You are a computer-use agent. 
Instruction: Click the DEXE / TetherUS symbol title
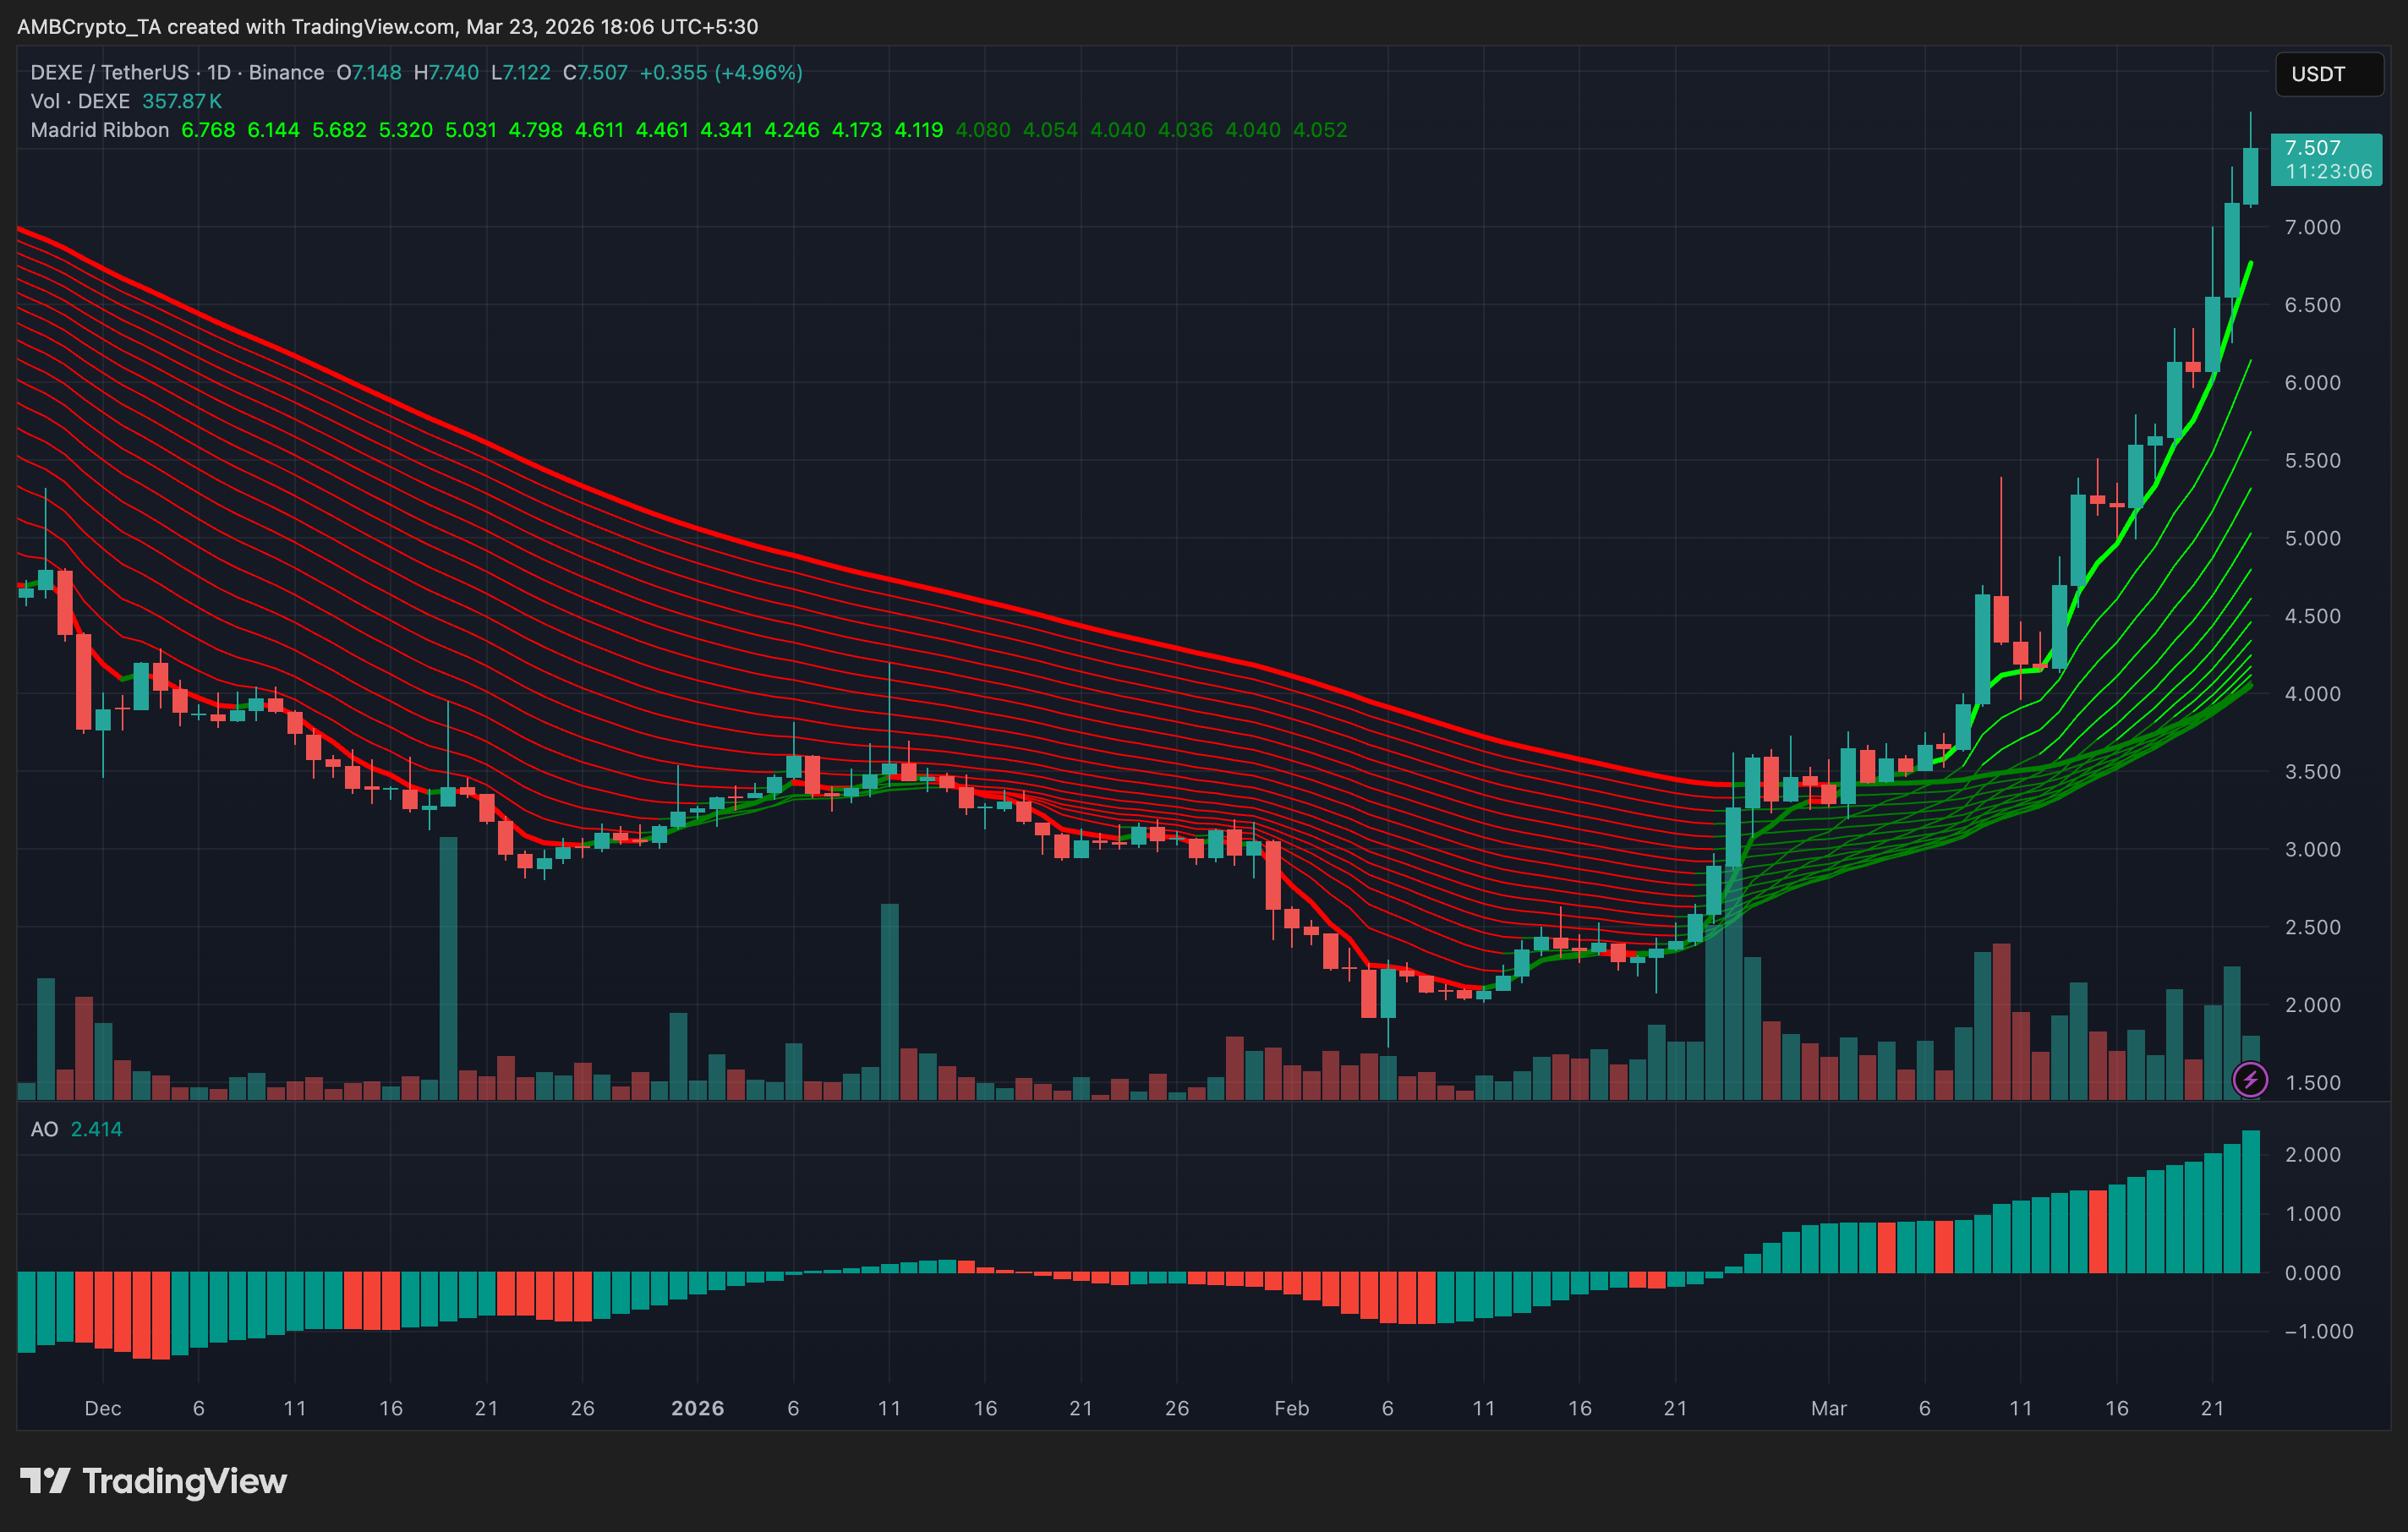[x=109, y=72]
